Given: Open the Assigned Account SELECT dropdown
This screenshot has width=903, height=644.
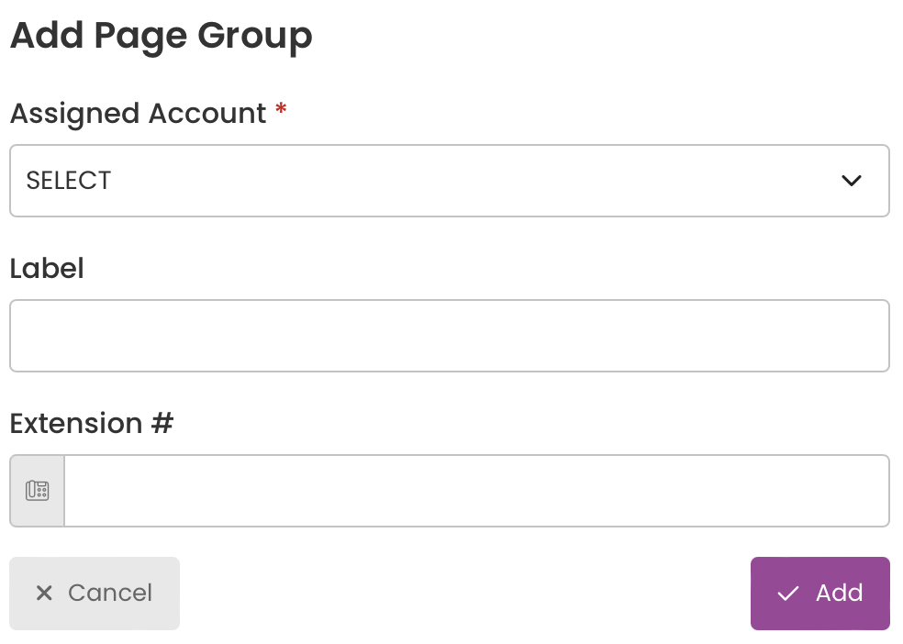Looking at the screenshot, I should (x=450, y=181).
